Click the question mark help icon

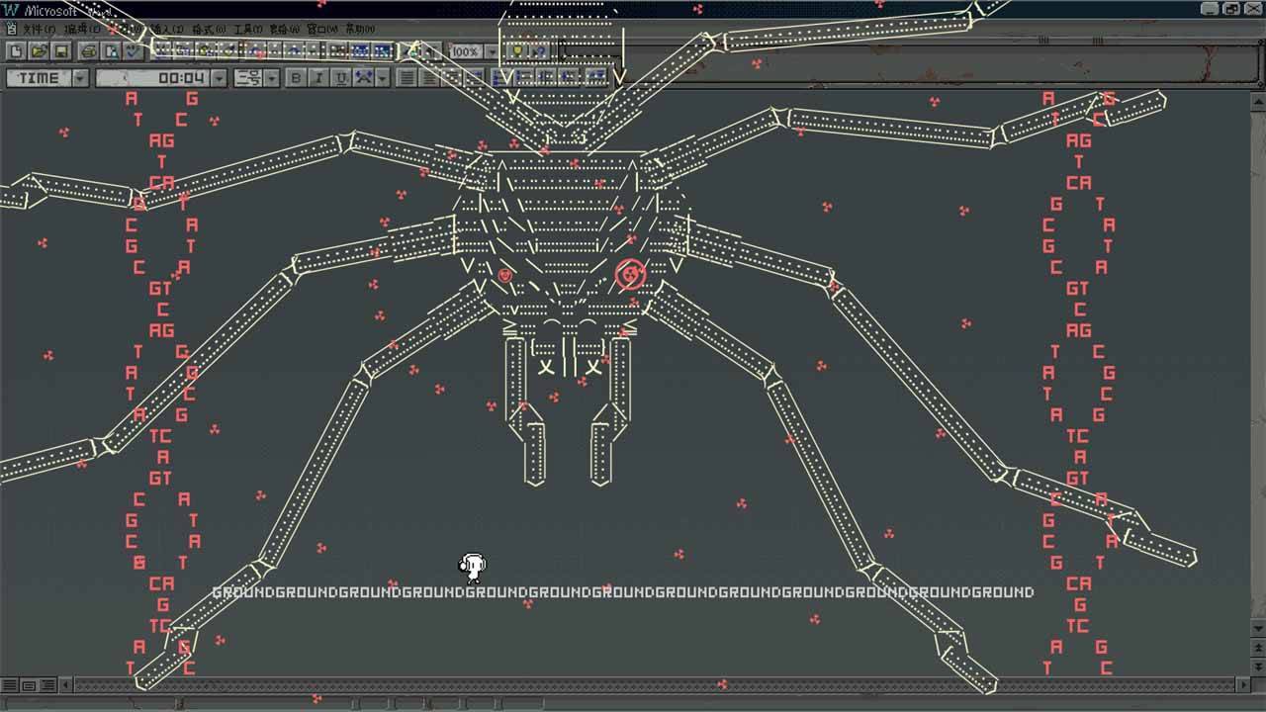[540, 50]
